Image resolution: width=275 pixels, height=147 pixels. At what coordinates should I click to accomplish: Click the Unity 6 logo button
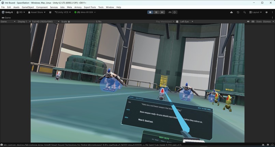click(x=7, y=12)
